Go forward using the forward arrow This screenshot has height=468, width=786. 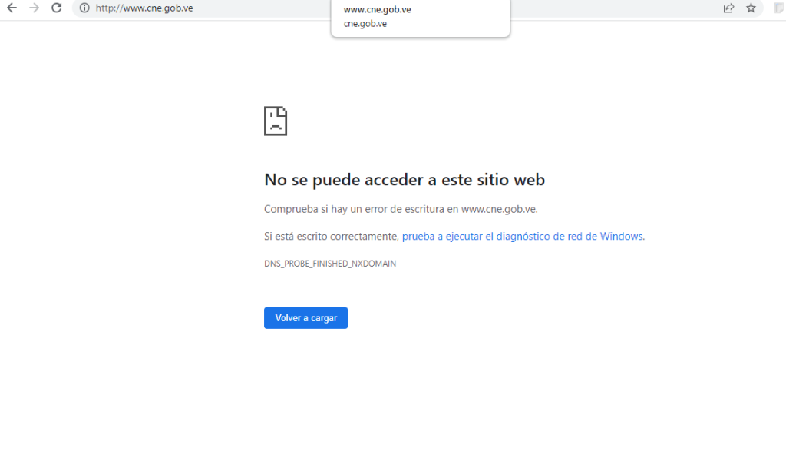click(x=34, y=8)
